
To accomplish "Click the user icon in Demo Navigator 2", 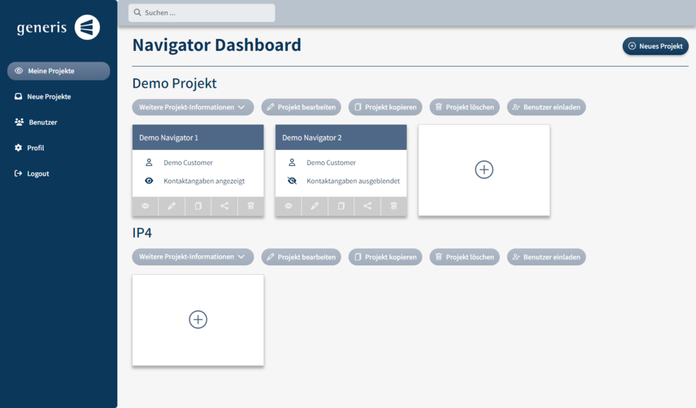I will 292,163.
